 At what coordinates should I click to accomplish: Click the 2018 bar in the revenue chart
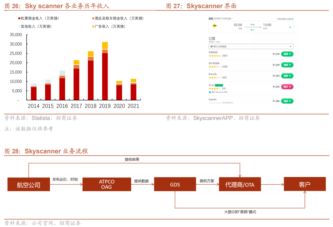(x=91, y=76)
